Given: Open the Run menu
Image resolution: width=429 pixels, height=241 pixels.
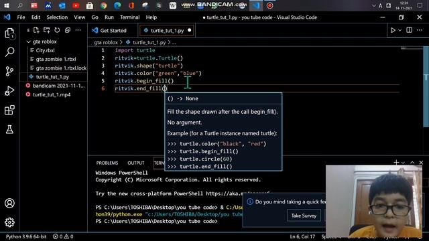Looking at the screenshot, I should [109, 17].
